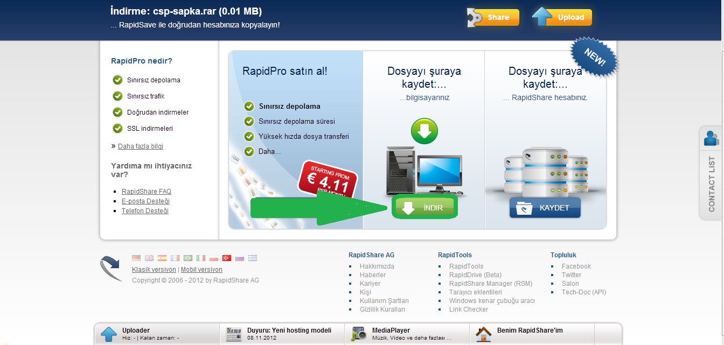Image resolution: width=724 pixels, height=345 pixels.
Task: Click the server stack illustration
Action: coord(545,172)
